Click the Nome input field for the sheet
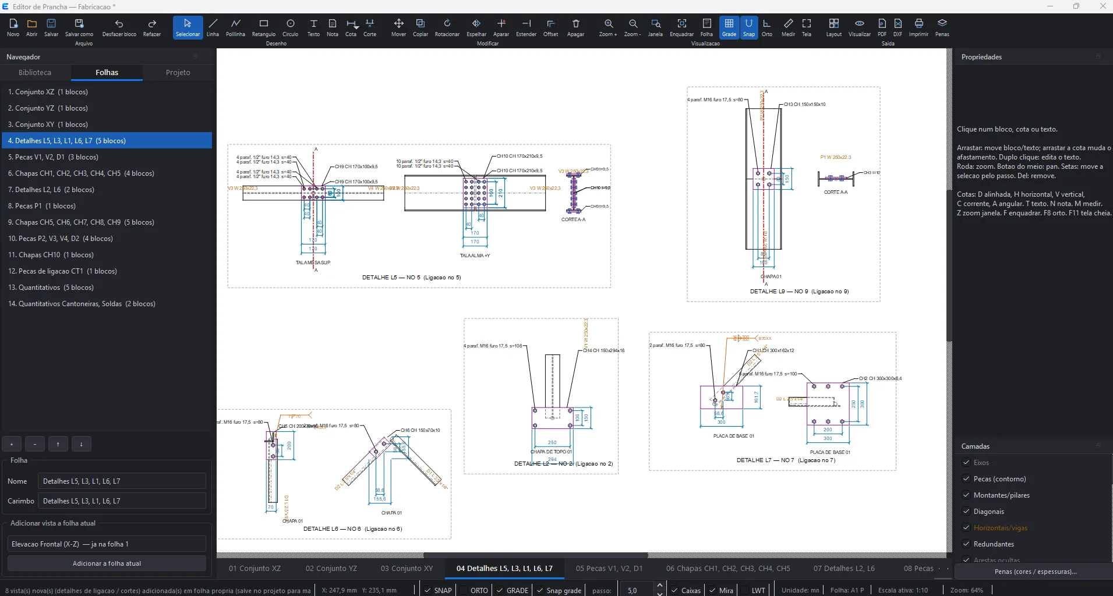The width and height of the screenshot is (1113, 596). point(122,481)
